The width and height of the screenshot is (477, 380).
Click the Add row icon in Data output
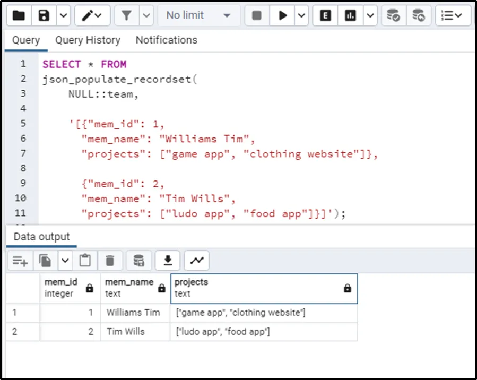tap(20, 260)
